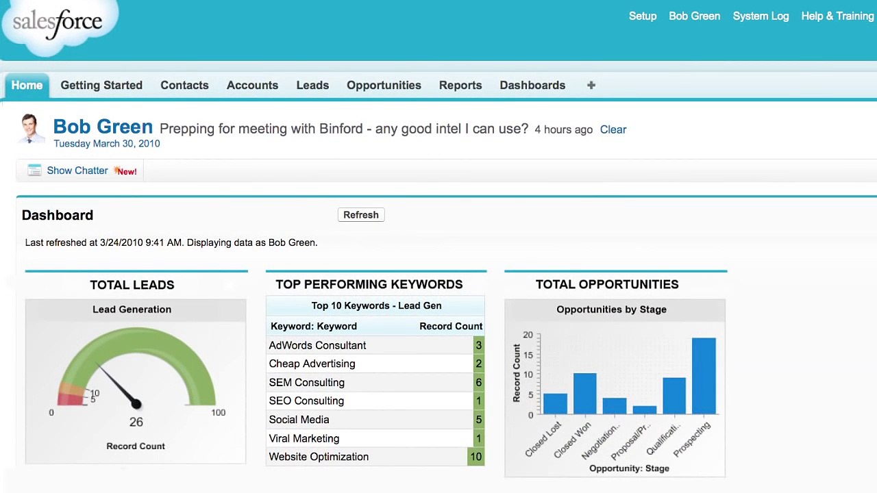Click the Salesforce cloud logo
Screen dimensions: 877x493
[x=58, y=26]
